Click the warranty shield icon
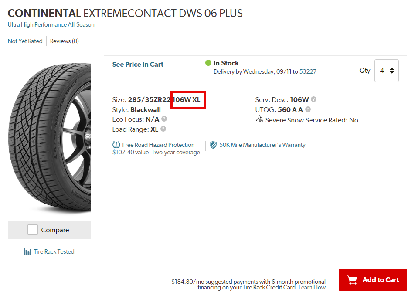This screenshot has width=415, height=299. tap(213, 145)
